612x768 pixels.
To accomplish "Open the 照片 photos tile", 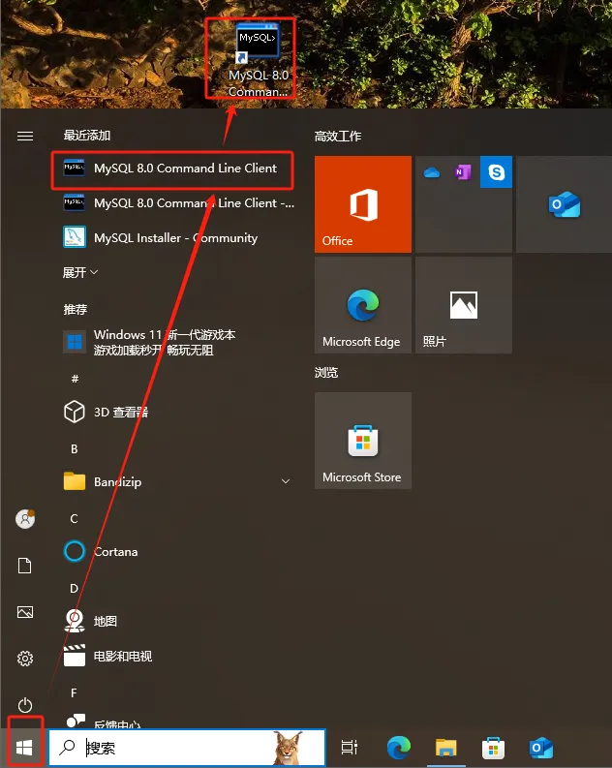I will coord(464,305).
